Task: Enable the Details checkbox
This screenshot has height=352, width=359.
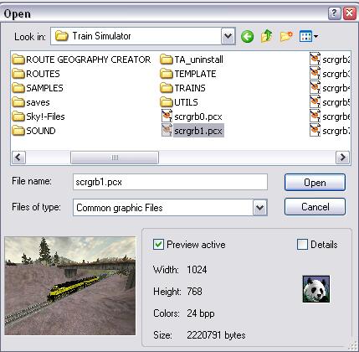Action: (303, 245)
